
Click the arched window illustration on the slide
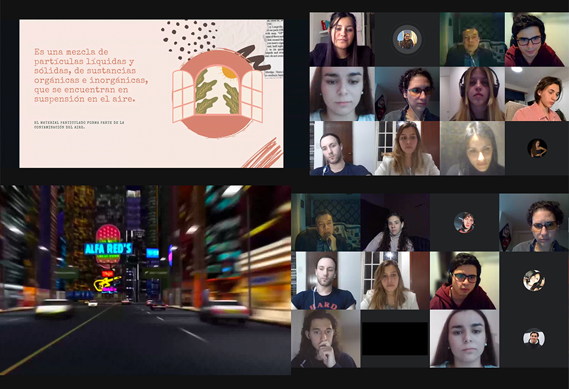(217, 91)
